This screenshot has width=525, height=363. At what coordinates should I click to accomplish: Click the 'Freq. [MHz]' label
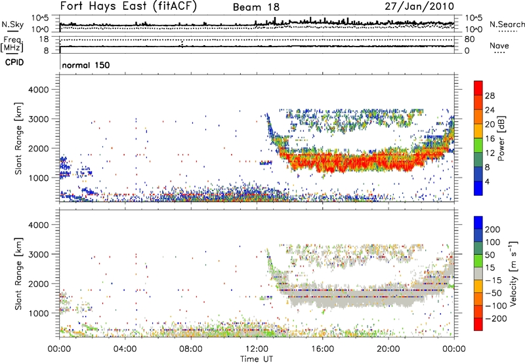pyautogui.click(x=12, y=44)
